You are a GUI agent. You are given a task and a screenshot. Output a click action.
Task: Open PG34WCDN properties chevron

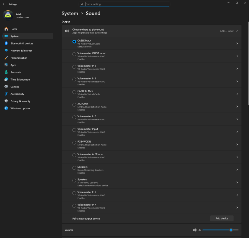(x=237, y=144)
